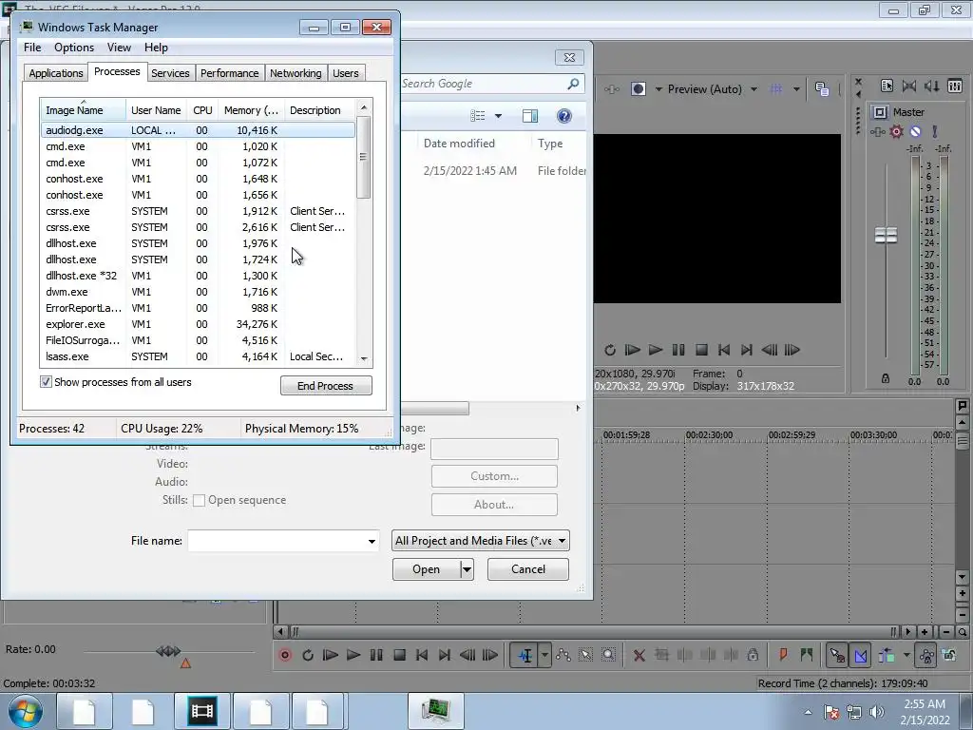
Task: Select the Selection Edit tool
Action: pyautogui.click(x=585, y=655)
